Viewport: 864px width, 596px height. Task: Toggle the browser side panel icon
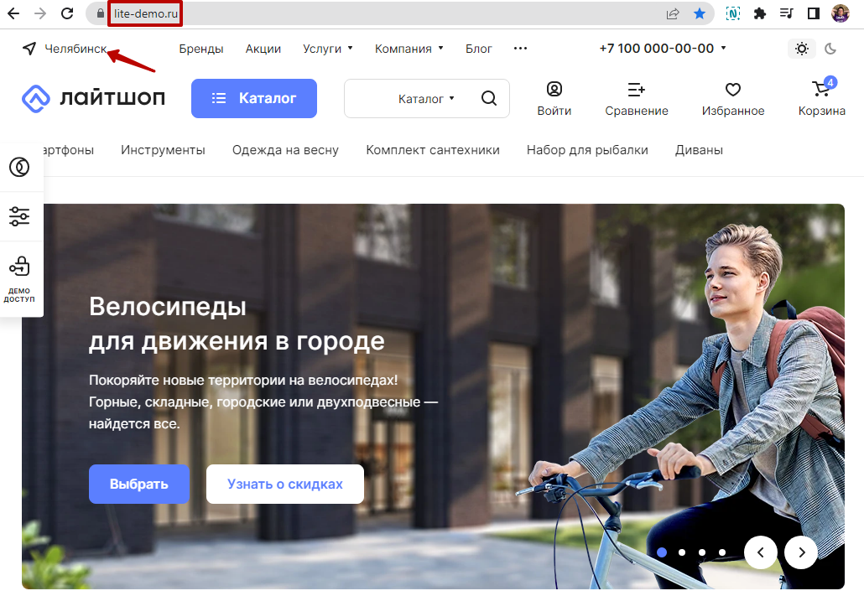pos(814,13)
